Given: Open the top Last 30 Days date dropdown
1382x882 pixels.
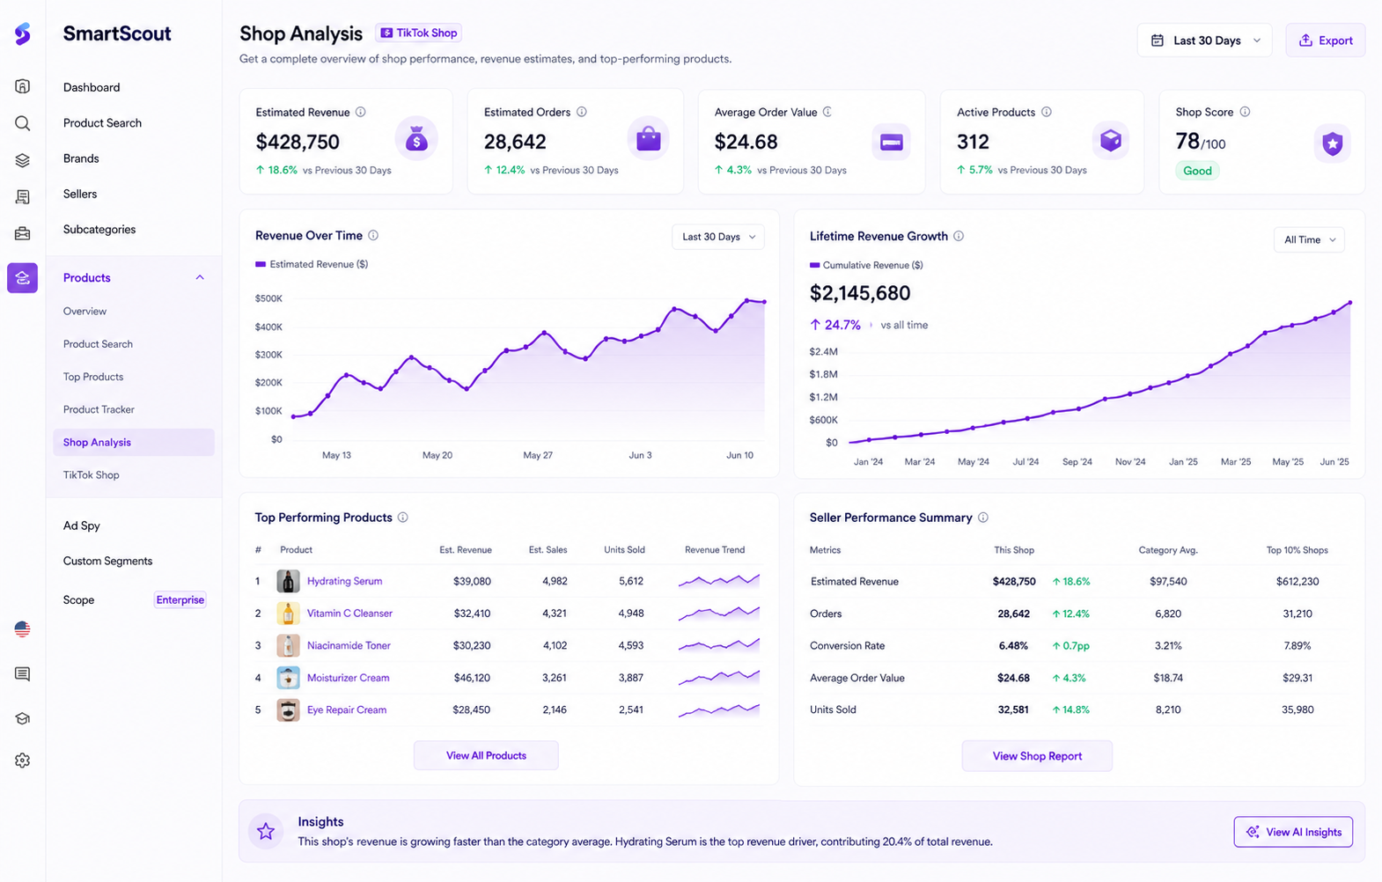Looking at the screenshot, I should (1204, 40).
